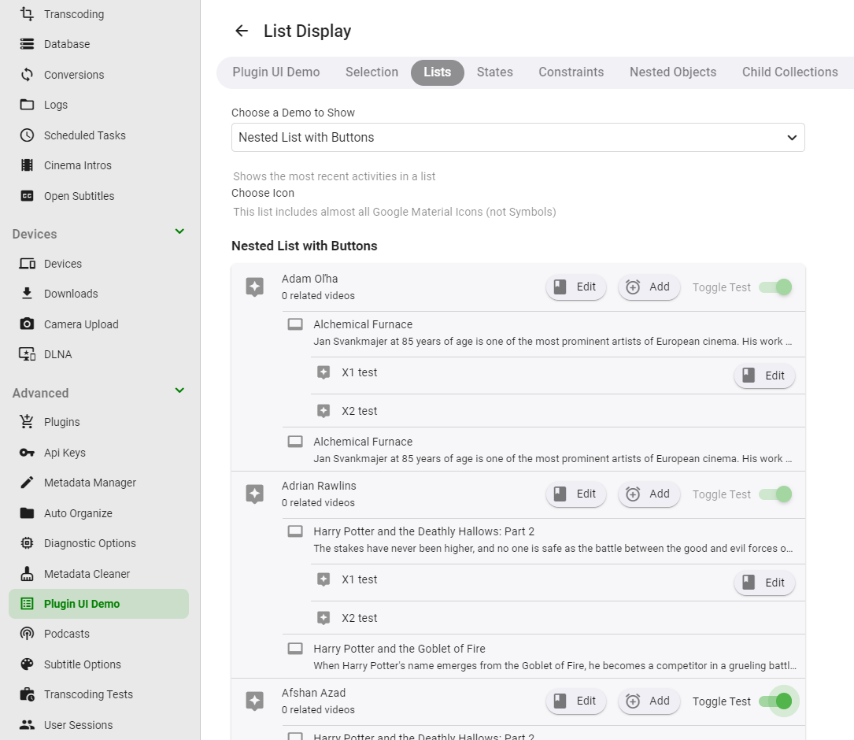The image size is (854, 740).
Task: Open Scheduled Tasks in the sidebar
Action: point(84,135)
